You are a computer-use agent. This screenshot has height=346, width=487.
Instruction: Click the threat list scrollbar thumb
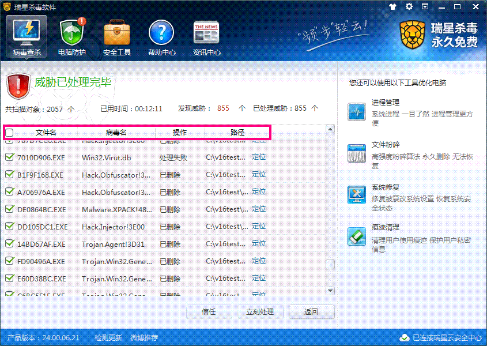coord(330,264)
